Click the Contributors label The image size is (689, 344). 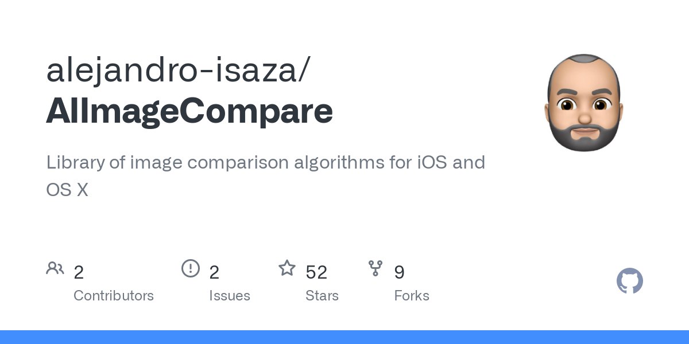pyautogui.click(x=114, y=296)
